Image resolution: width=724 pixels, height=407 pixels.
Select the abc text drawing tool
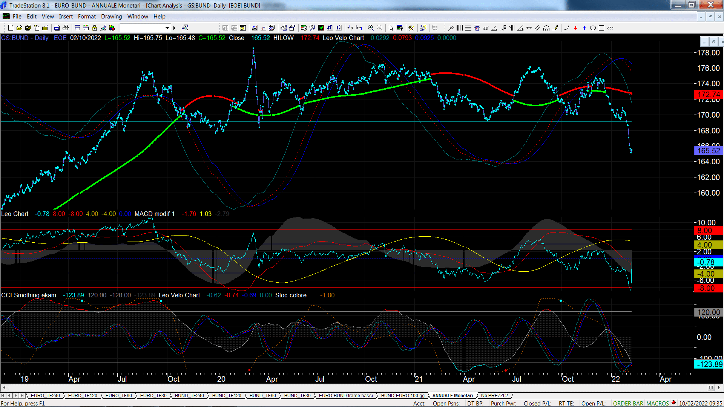coord(610,28)
